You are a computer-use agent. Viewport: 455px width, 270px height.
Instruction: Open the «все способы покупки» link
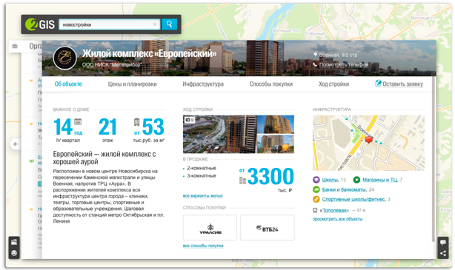pyautogui.click(x=203, y=246)
